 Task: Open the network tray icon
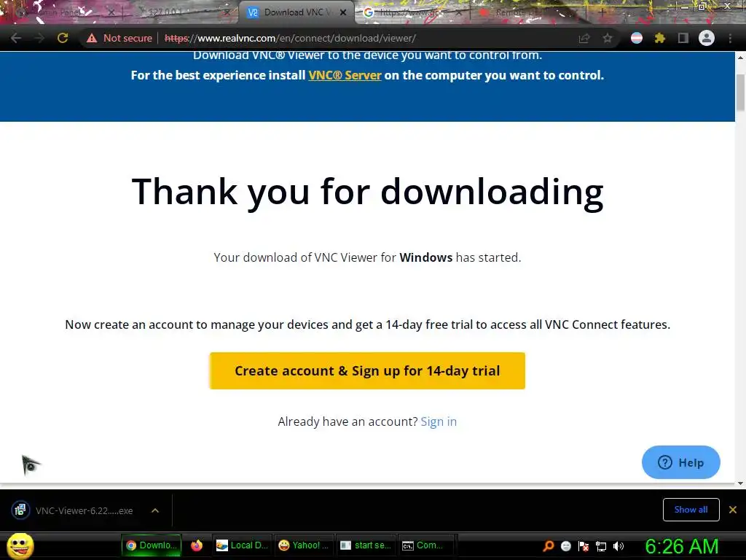click(x=601, y=546)
